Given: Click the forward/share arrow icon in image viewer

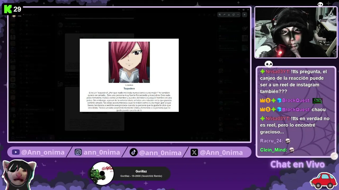Looking at the screenshot, I should (x=224, y=15).
